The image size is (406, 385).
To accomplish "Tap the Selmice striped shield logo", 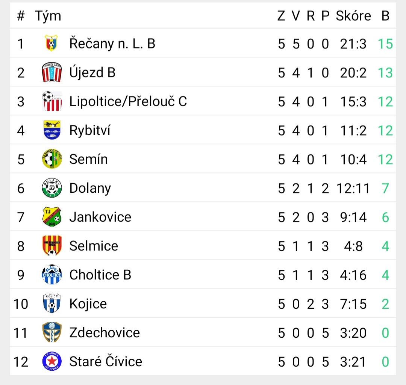I will [x=52, y=246].
